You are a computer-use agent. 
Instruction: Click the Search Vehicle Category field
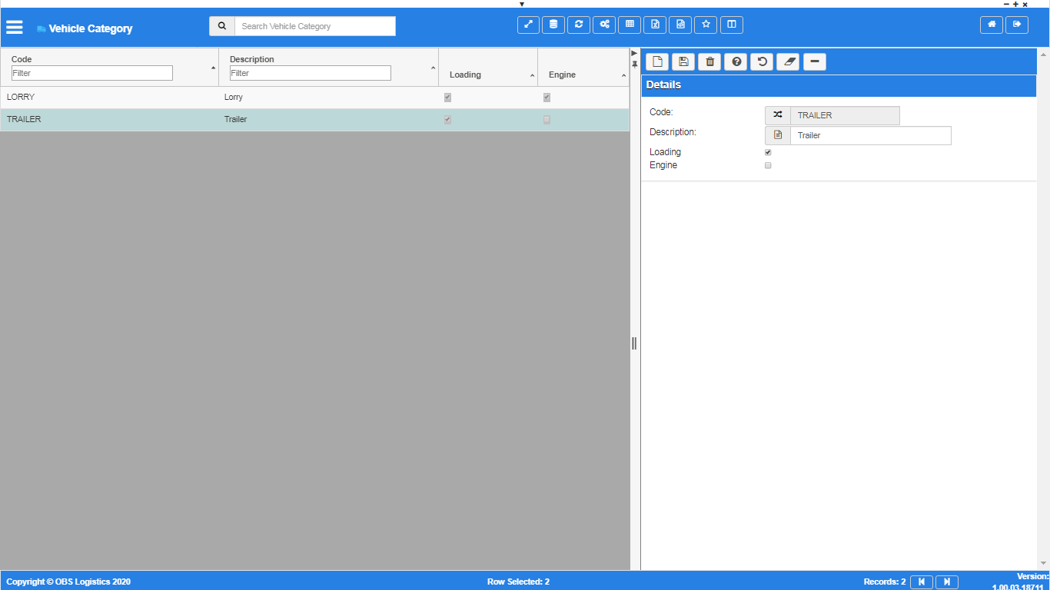pyautogui.click(x=315, y=26)
